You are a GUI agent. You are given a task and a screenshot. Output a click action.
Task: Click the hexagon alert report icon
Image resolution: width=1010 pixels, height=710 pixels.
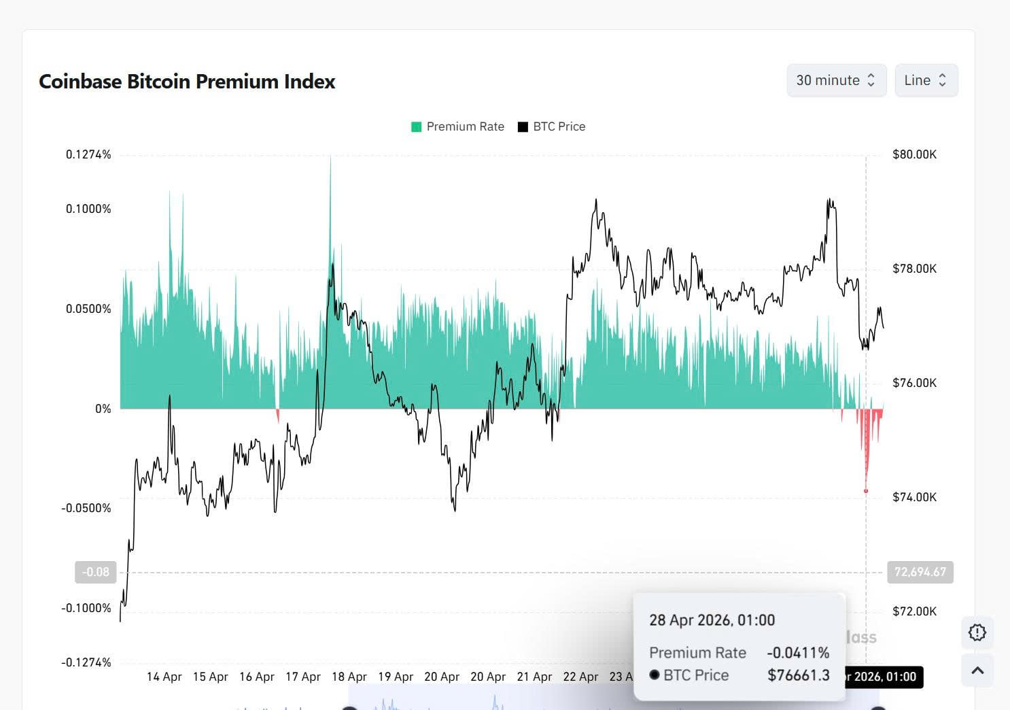click(977, 633)
